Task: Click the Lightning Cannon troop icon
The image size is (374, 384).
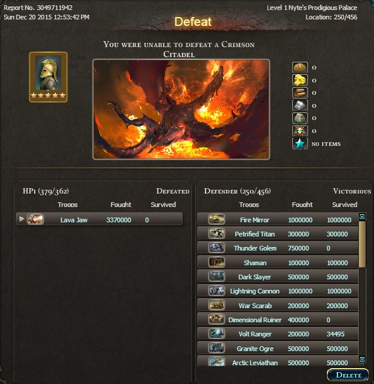Action: tap(216, 290)
